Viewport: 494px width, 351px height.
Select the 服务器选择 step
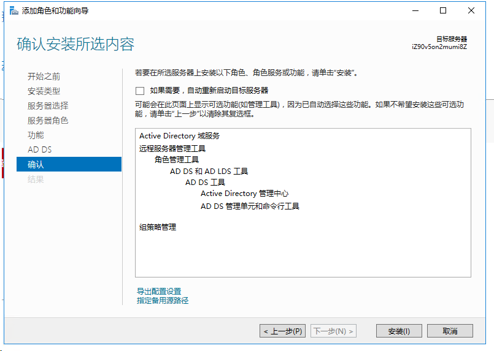click(48, 106)
